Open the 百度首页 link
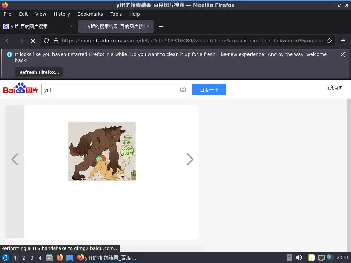 [334, 87]
